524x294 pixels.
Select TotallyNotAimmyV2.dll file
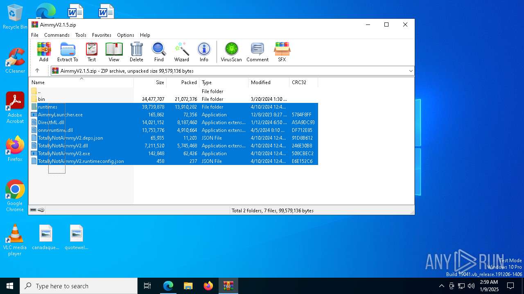click(173, 146)
